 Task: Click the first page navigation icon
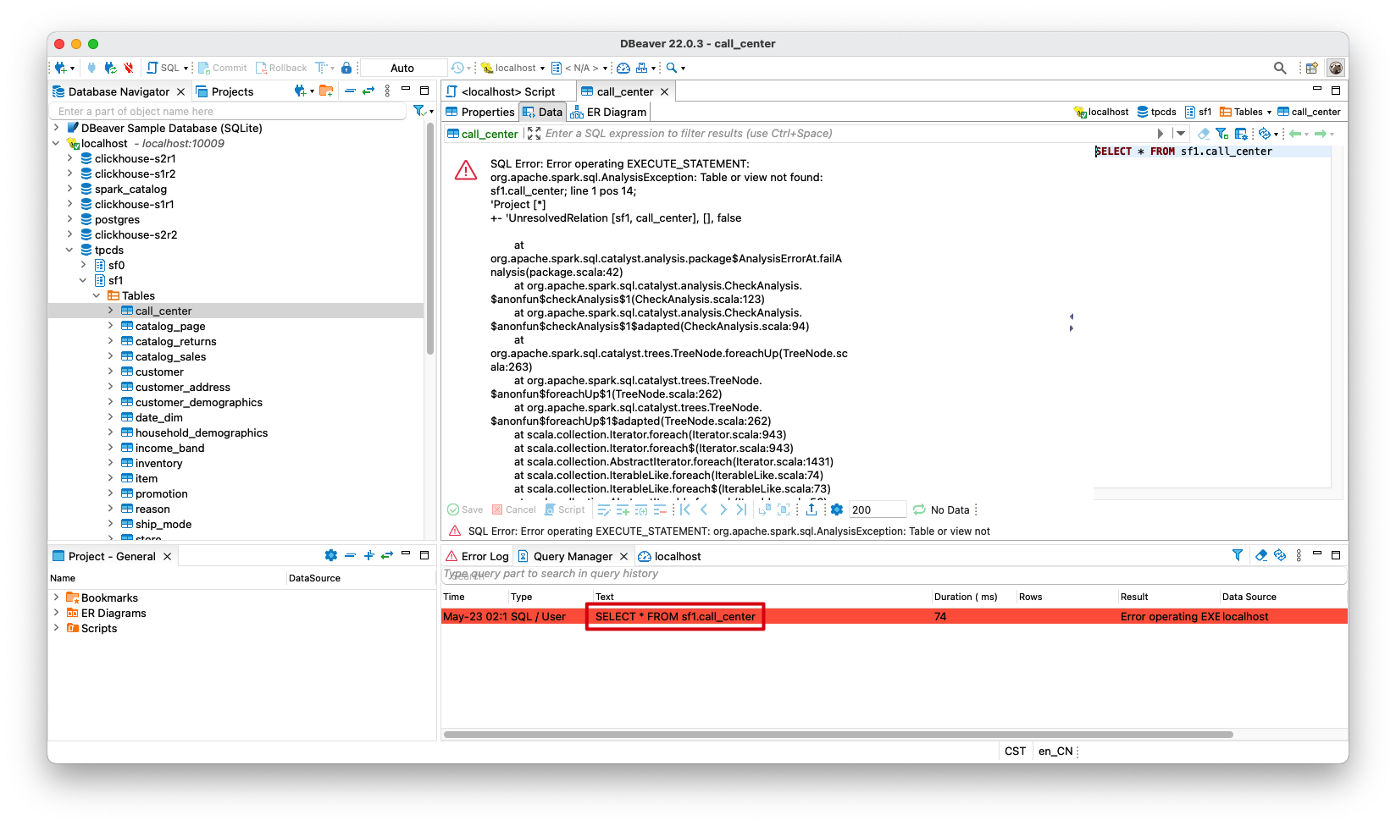[685, 509]
